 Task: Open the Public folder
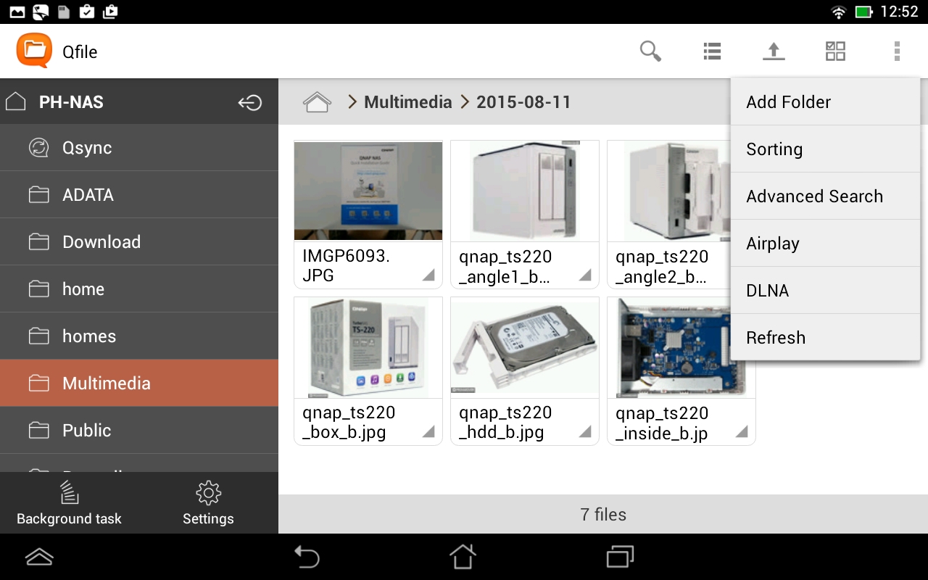click(x=139, y=431)
